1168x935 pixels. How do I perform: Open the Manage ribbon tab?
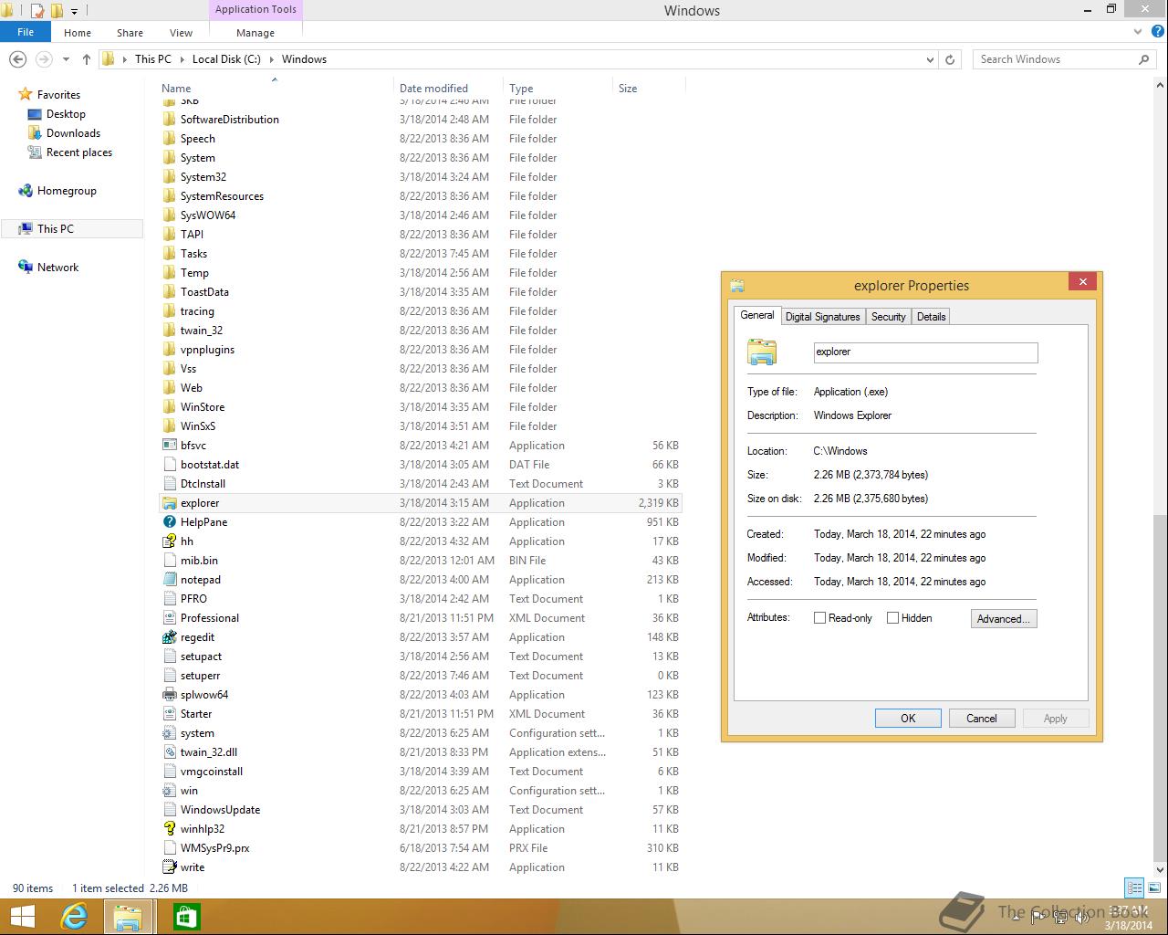(255, 32)
